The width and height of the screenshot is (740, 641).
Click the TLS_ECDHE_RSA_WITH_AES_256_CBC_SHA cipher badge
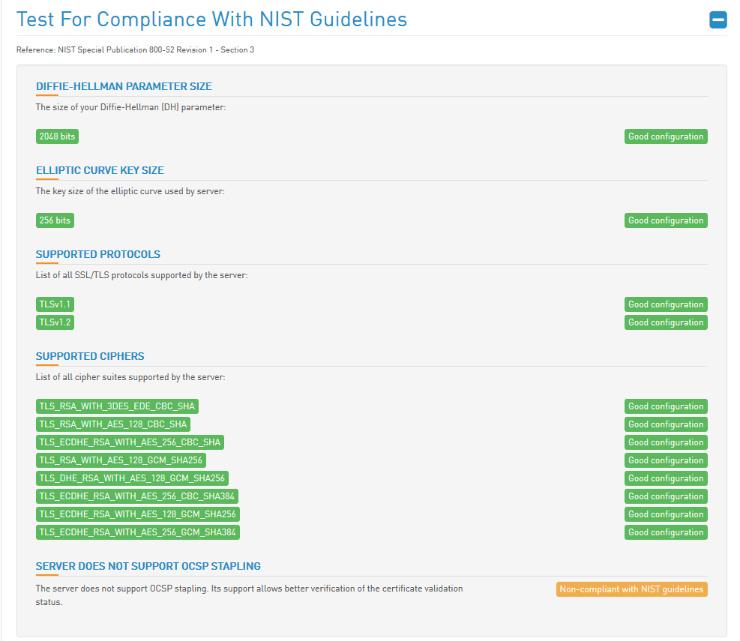pyautogui.click(x=130, y=442)
